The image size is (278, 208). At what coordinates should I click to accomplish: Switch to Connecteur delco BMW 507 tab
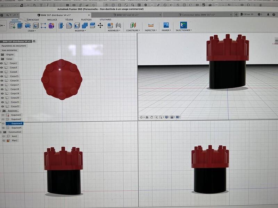coord(198,15)
